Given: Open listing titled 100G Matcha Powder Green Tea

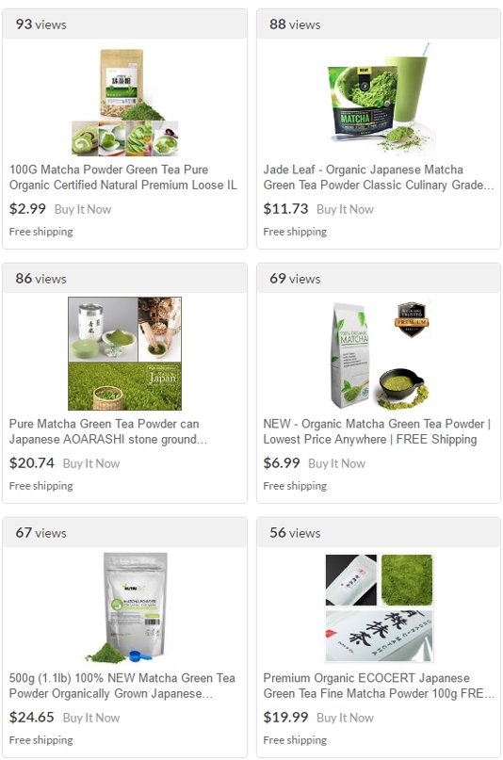Looking at the screenshot, I should click(x=123, y=177).
